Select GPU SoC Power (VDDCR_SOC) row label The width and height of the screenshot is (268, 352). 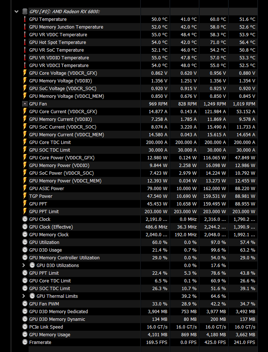pos(62,173)
